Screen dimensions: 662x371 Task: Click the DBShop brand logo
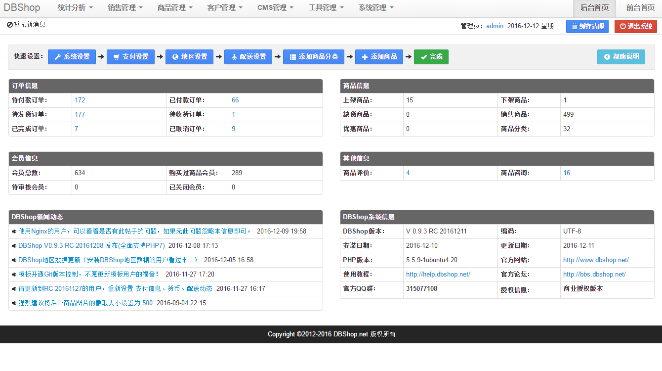(x=22, y=8)
